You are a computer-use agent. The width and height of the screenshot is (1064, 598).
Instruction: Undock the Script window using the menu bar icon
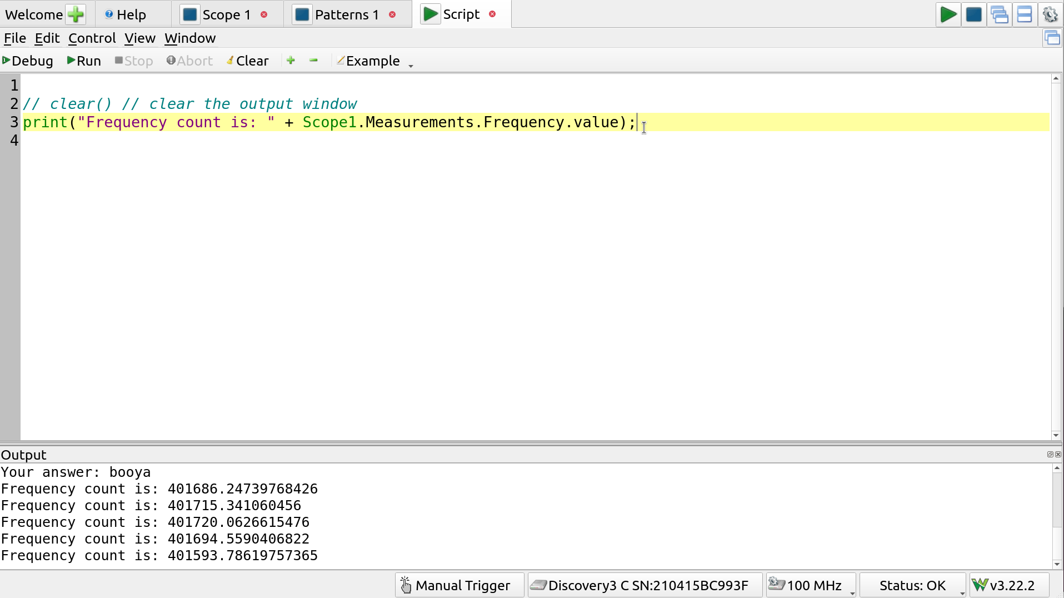(x=1052, y=38)
